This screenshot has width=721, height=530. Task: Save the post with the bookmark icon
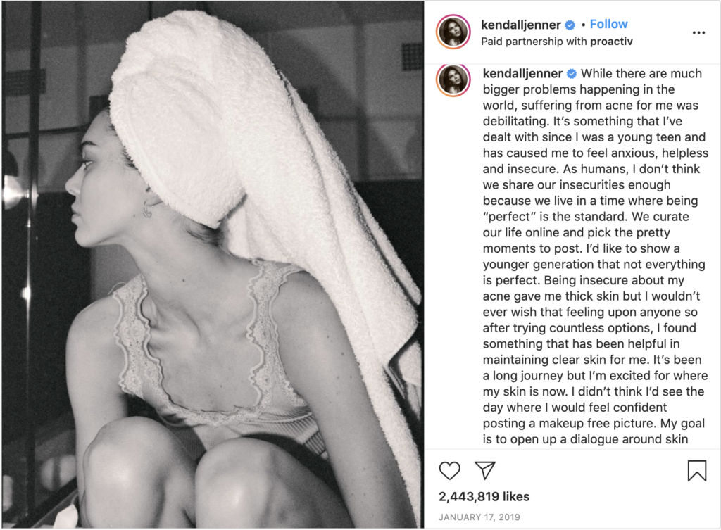coord(696,471)
